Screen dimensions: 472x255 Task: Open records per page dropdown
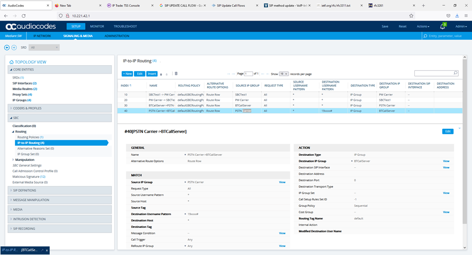tap(284, 74)
